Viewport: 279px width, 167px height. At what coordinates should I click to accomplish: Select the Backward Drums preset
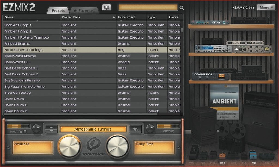pos(92,56)
